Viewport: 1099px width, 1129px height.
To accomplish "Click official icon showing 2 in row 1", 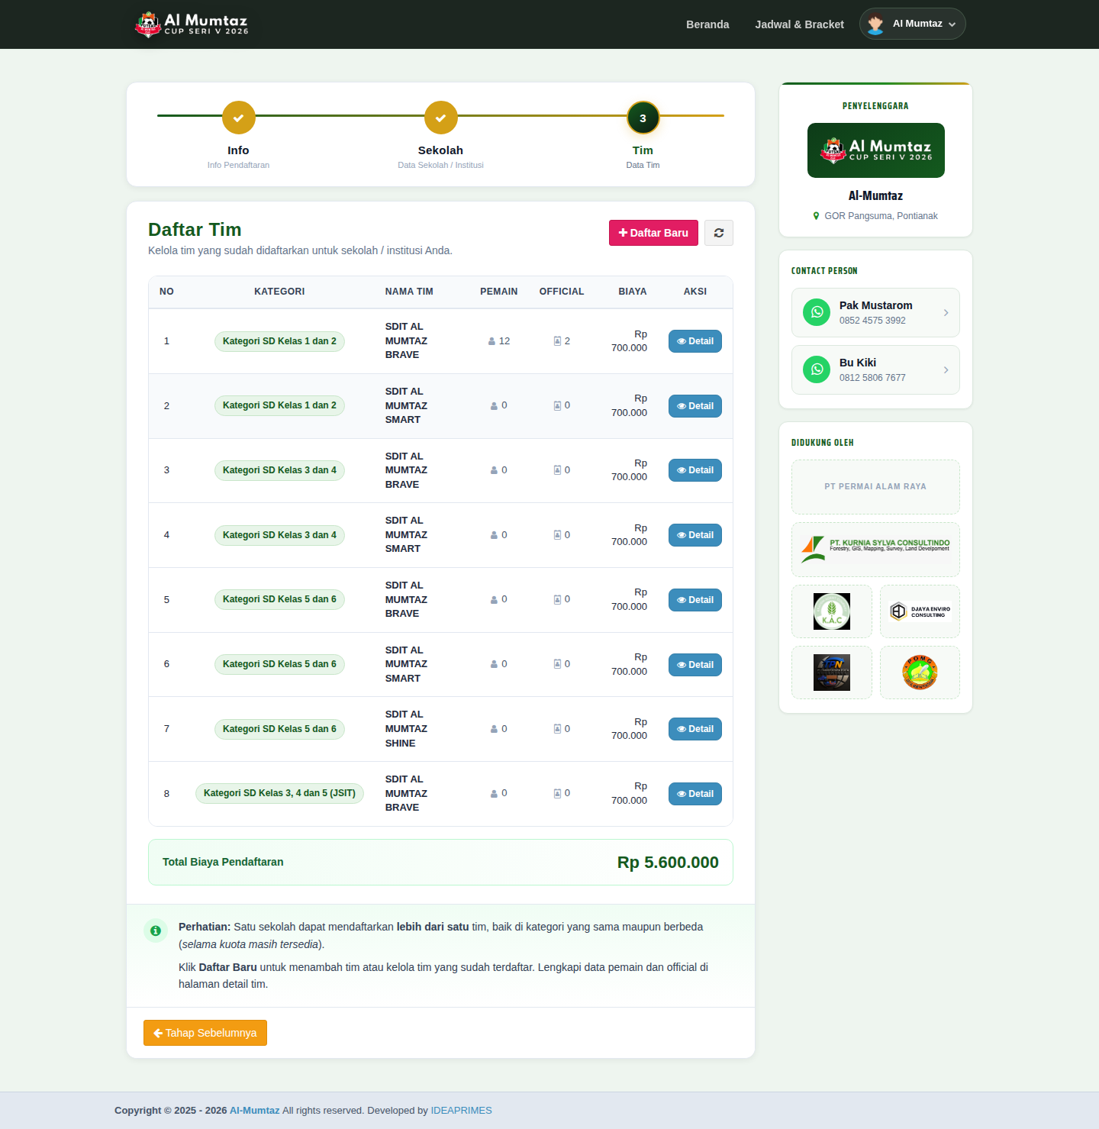I will [x=557, y=341].
